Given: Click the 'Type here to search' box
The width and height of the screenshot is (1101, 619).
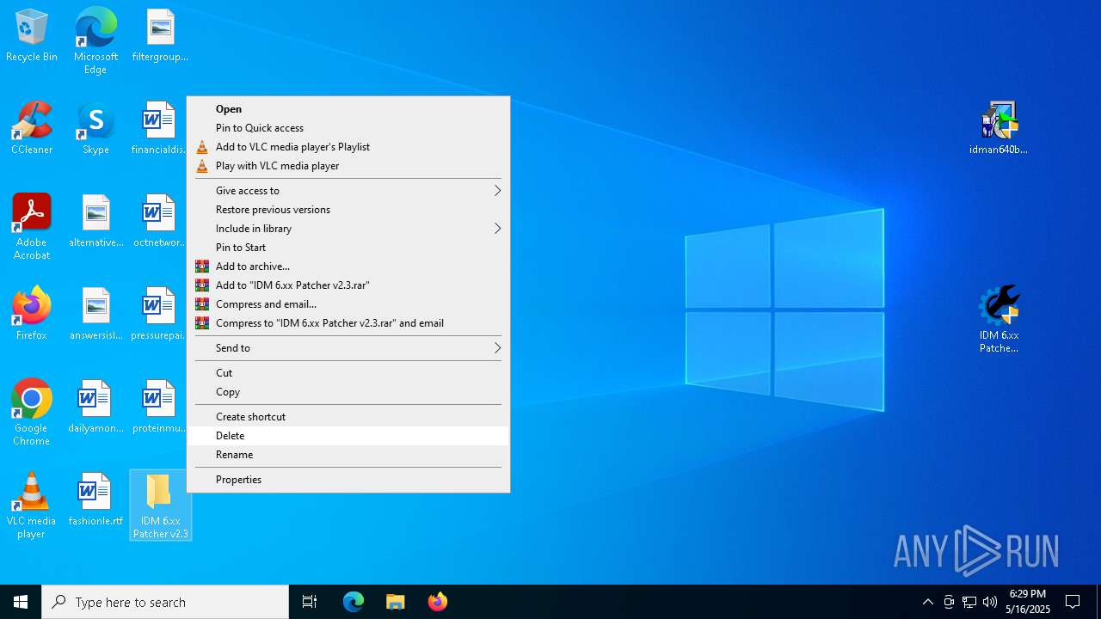Looking at the screenshot, I should click(165, 602).
